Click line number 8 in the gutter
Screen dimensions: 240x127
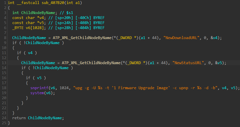5,38
